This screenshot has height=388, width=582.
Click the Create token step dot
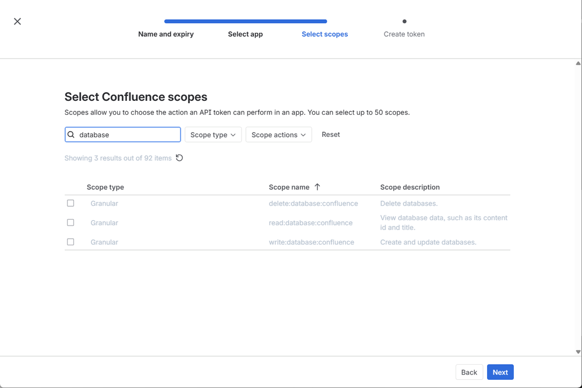[404, 22]
